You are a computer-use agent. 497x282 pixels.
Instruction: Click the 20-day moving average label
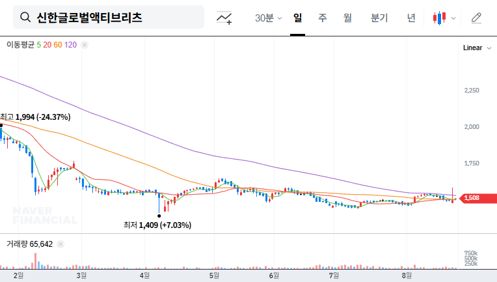(x=47, y=45)
